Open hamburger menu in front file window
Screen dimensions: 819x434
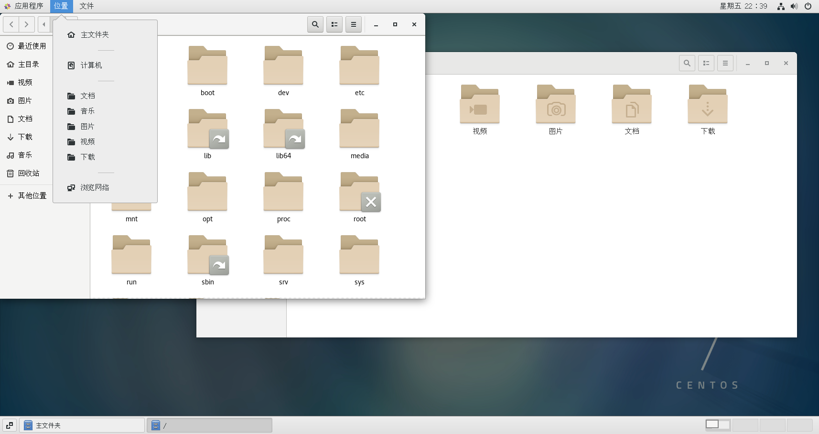tap(354, 24)
